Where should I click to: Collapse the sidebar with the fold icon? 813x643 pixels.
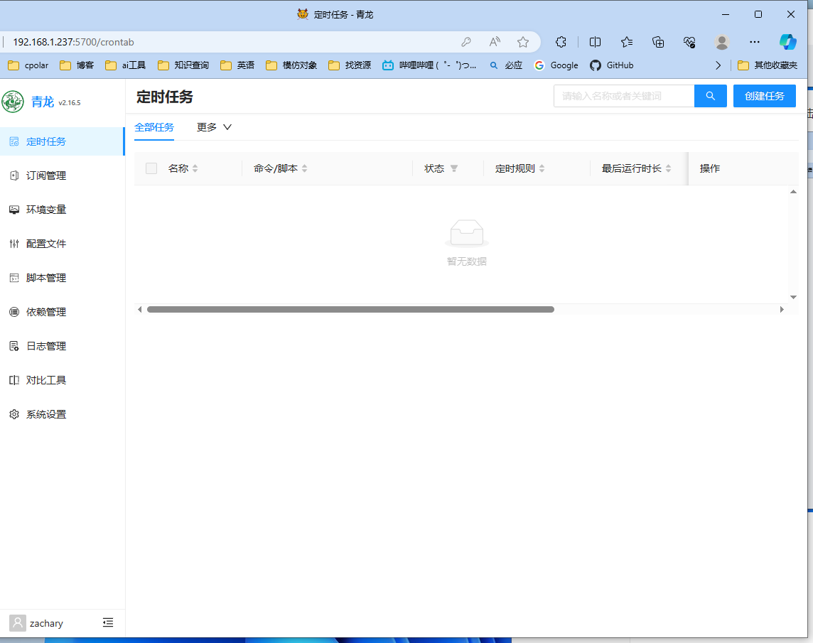pyautogui.click(x=108, y=623)
